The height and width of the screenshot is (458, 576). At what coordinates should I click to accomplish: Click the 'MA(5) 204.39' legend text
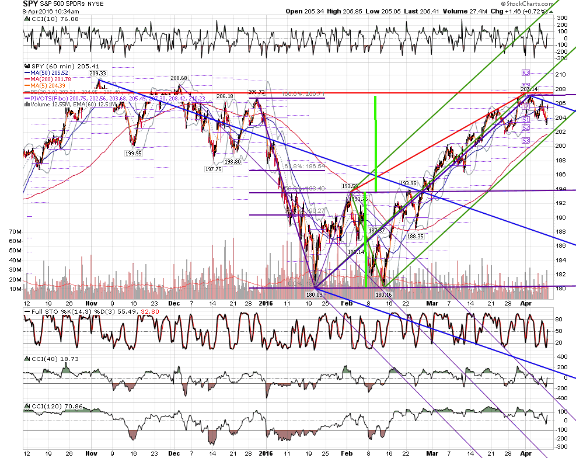click(x=48, y=86)
